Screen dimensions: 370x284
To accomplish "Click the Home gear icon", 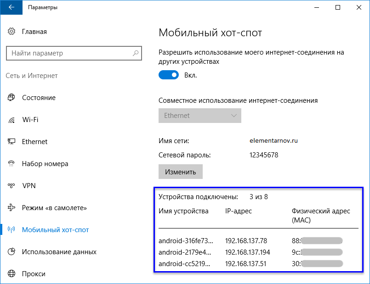I will point(12,32).
